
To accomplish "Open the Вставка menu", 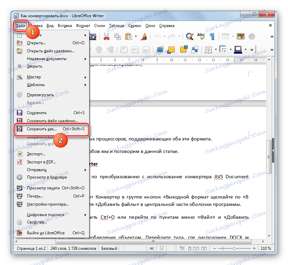I will click(64, 26).
